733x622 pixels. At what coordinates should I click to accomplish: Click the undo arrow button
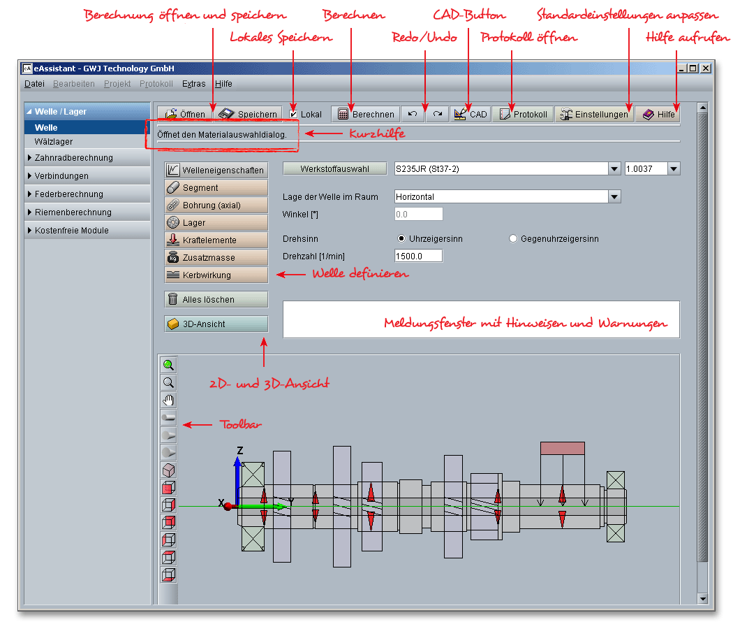(413, 114)
